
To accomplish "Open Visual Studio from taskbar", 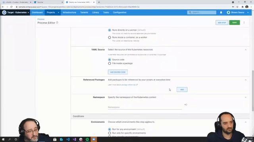I will (x=74, y=139).
